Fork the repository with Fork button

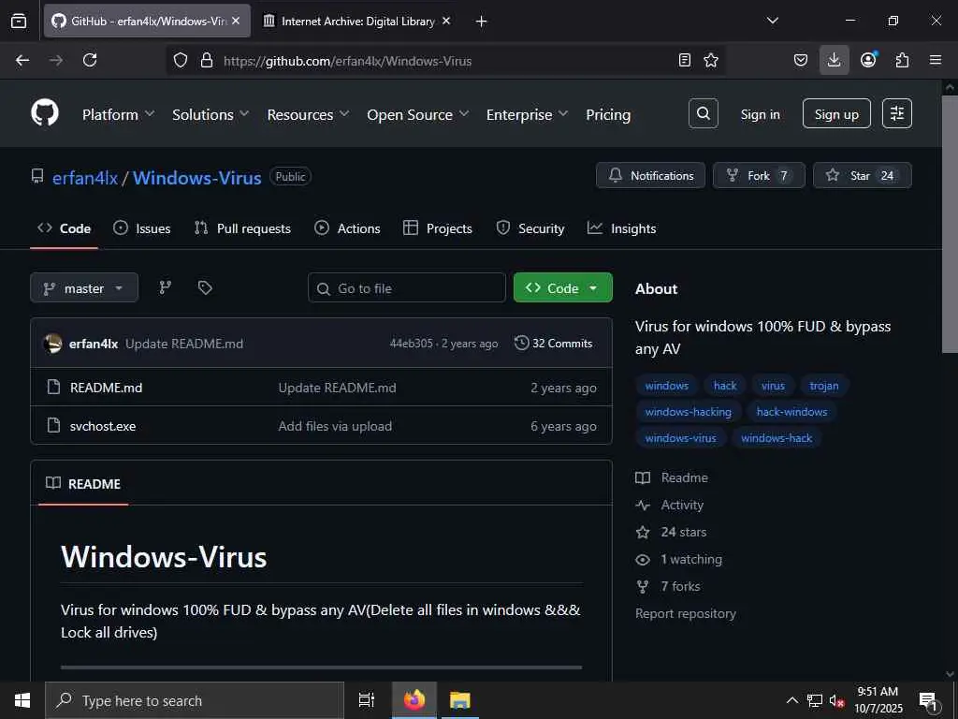coord(759,175)
